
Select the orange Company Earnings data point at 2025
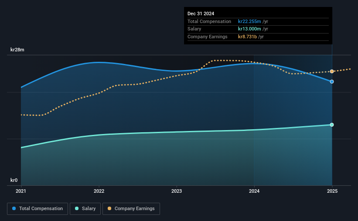point(332,71)
